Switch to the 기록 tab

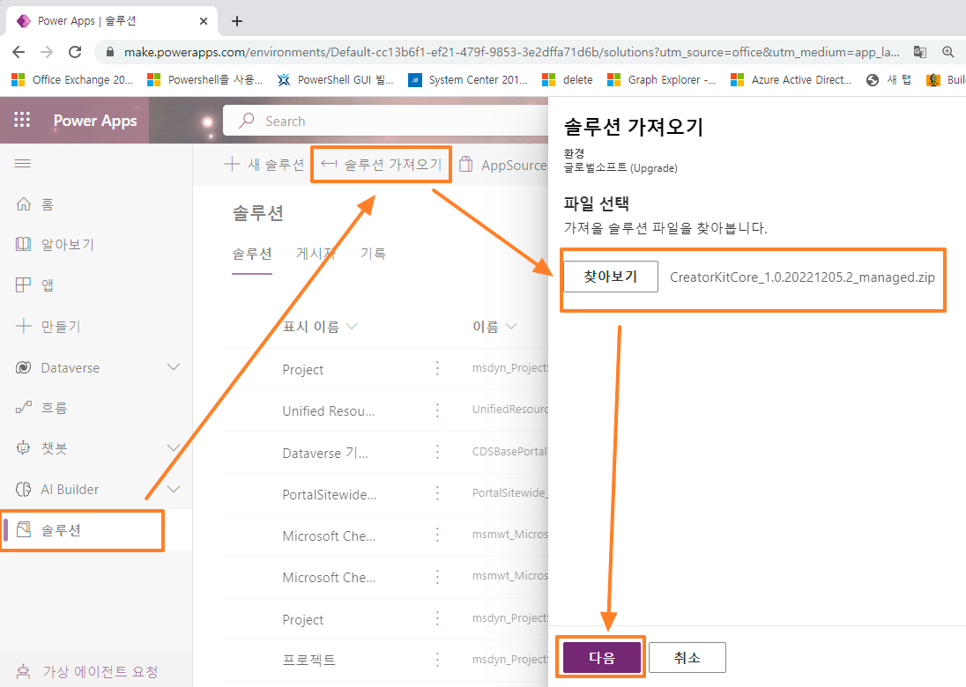[x=373, y=254]
